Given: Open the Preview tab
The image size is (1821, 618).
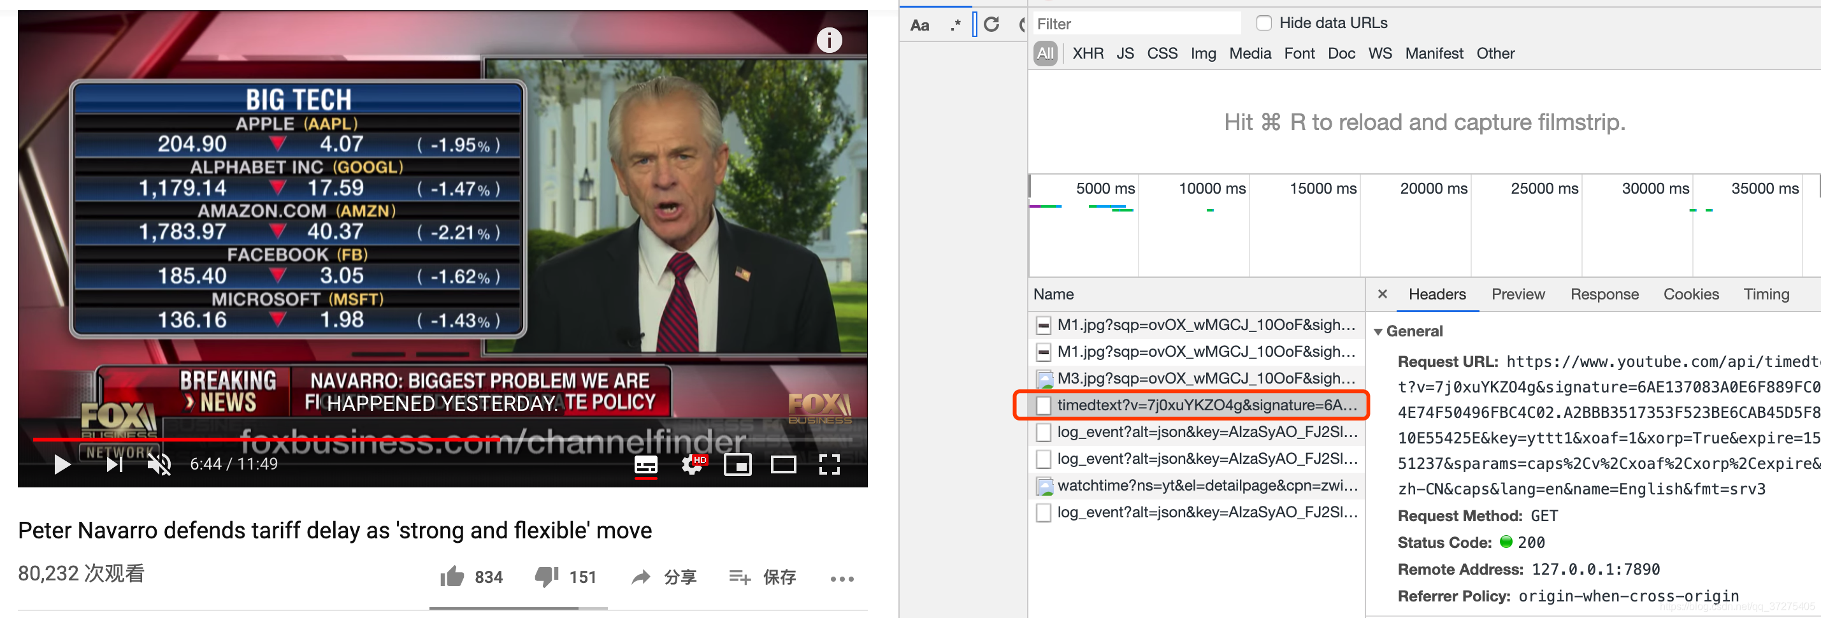Looking at the screenshot, I should pos(1517,294).
